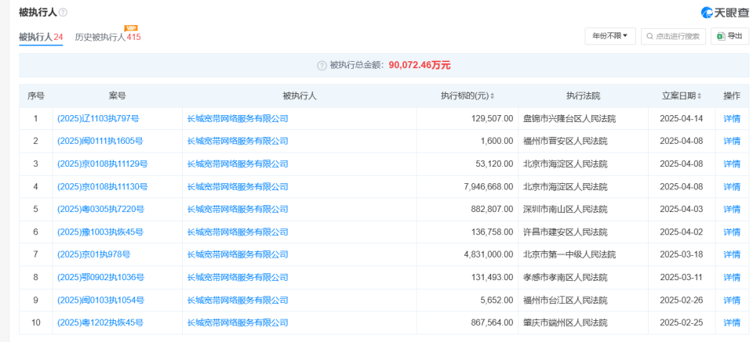Click the date 2025-02-25
753x342 pixels.
[681, 323]
